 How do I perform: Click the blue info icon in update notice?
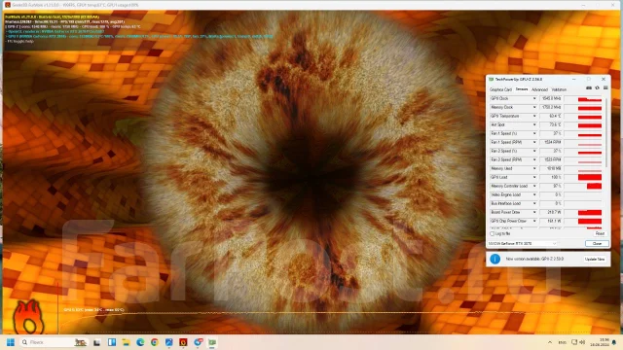495,259
